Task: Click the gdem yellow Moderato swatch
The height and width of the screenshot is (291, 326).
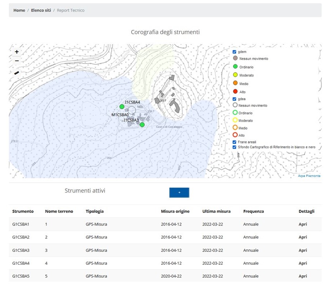Action: pyautogui.click(x=235, y=75)
